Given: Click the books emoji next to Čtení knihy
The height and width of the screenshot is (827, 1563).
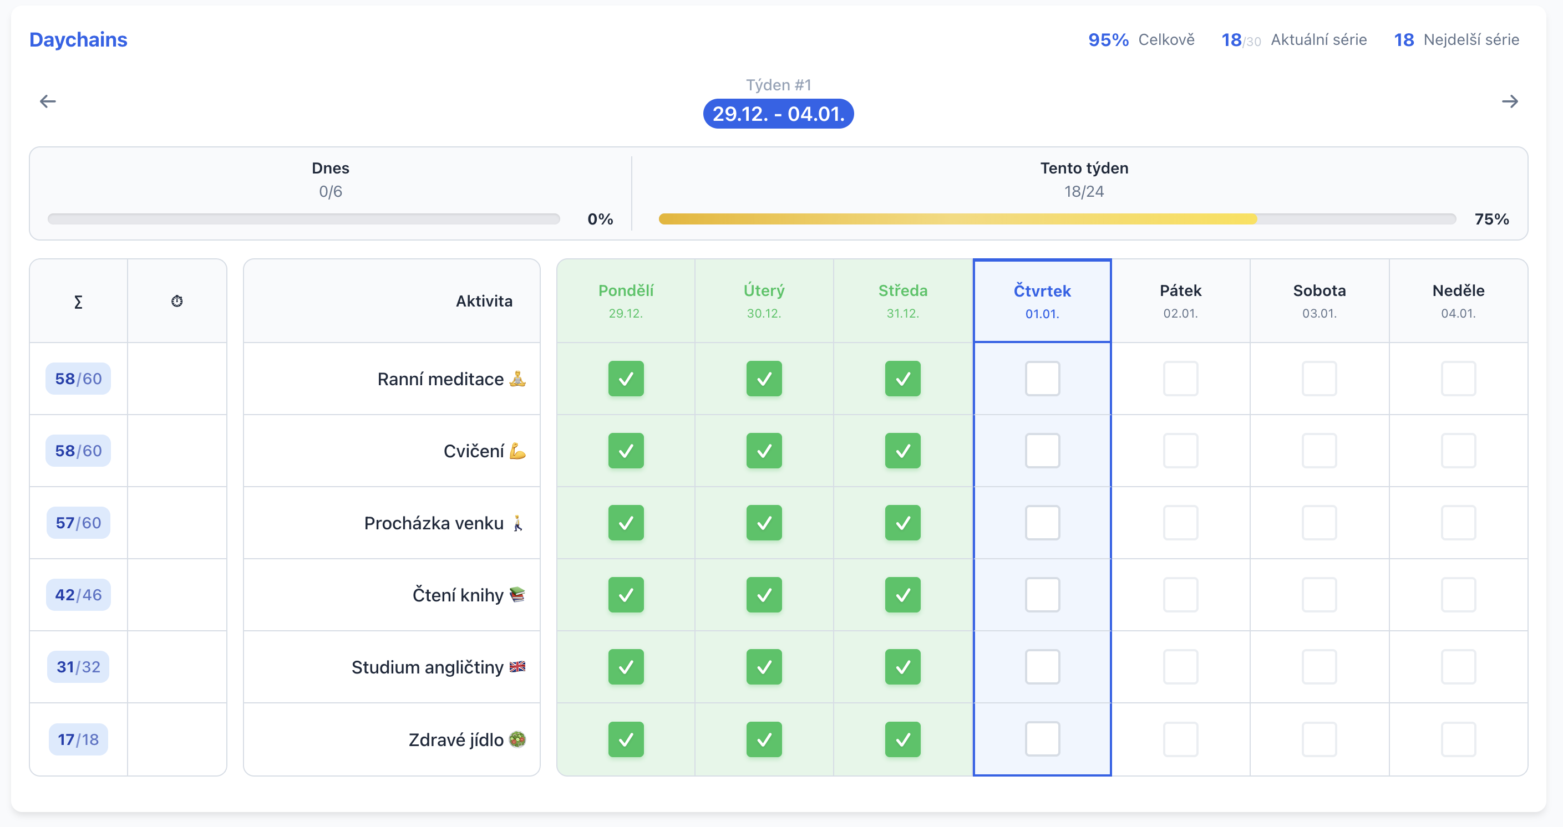Looking at the screenshot, I should click(517, 594).
